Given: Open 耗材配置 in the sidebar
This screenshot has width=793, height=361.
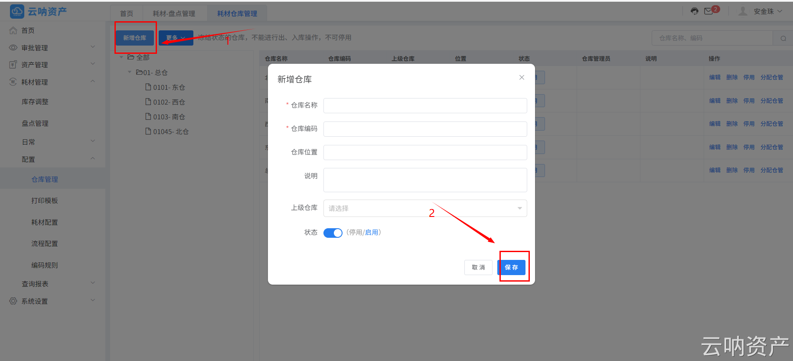Looking at the screenshot, I should [45, 222].
